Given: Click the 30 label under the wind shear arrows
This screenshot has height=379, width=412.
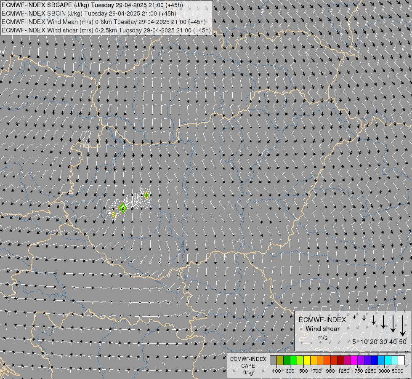Looking at the screenshot, I should [x=383, y=342].
